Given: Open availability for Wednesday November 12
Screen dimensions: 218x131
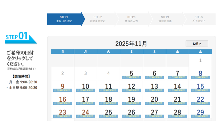Looking at the screenshot, I should [131, 90].
